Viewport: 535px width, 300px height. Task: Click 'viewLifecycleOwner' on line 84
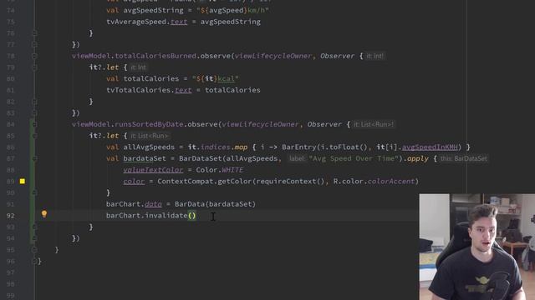[260, 124]
